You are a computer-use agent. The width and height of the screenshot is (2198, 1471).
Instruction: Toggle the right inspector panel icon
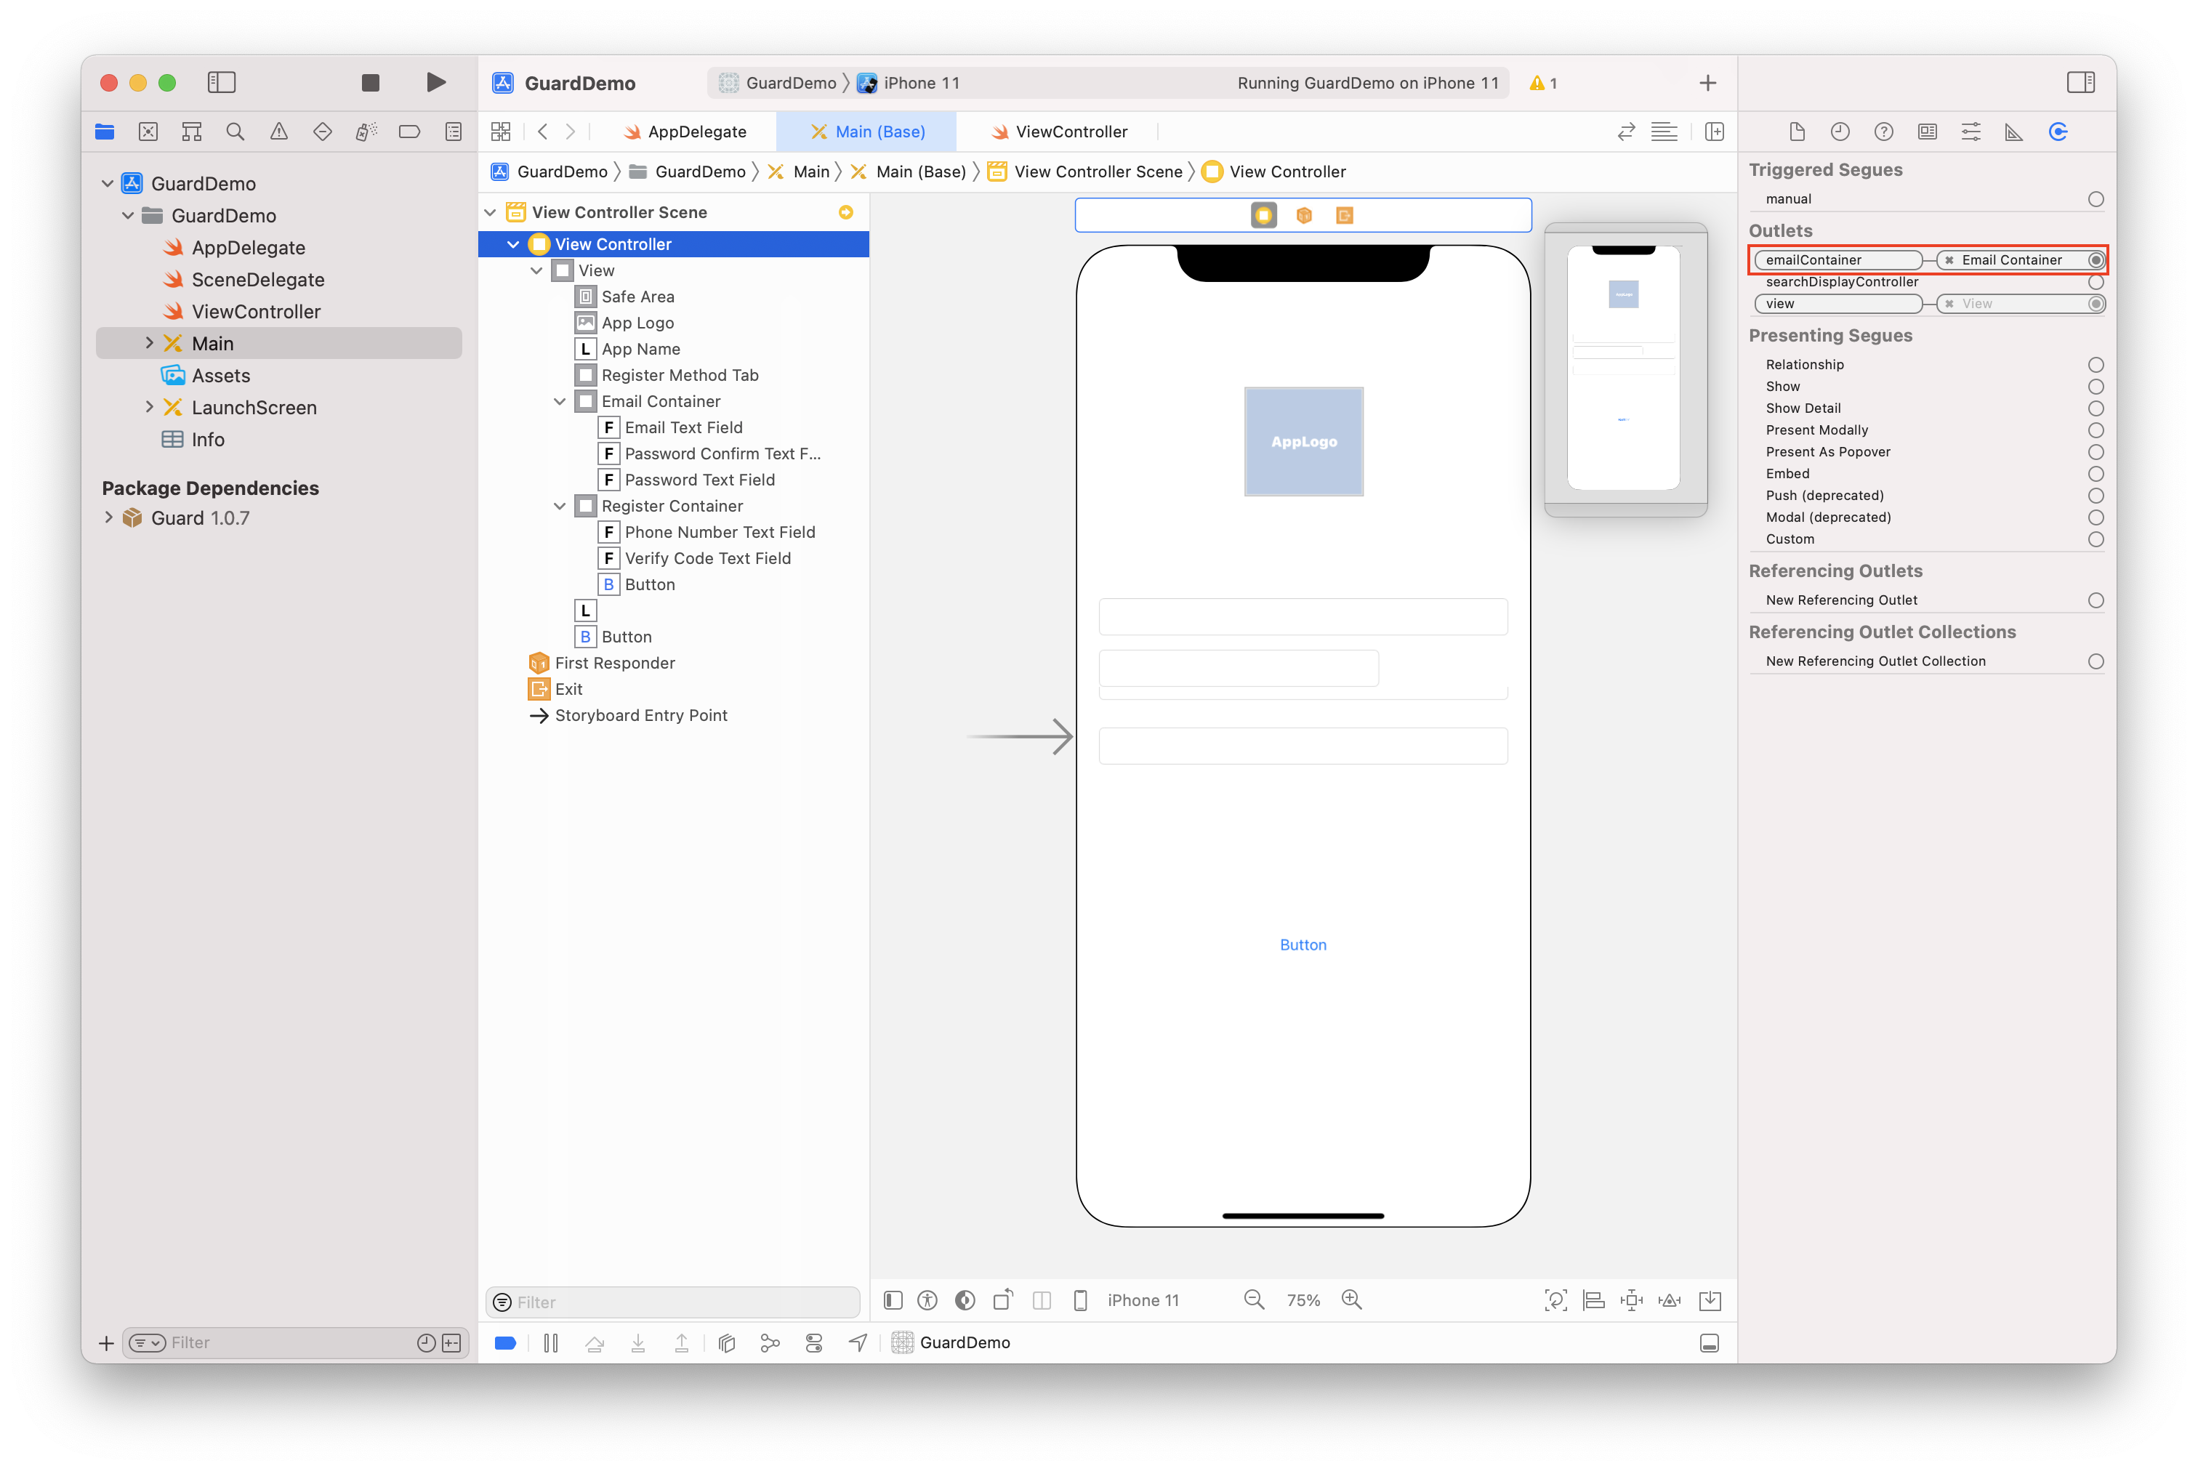coord(2080,83)
